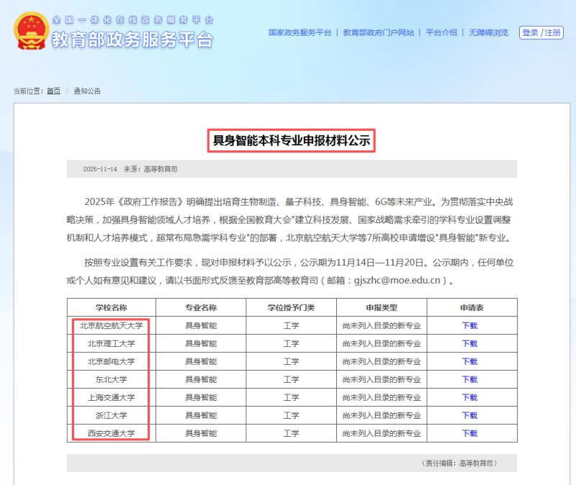The image size is (576, 485).
Task: Download 东北大学 application form
Action: [469, 380]
